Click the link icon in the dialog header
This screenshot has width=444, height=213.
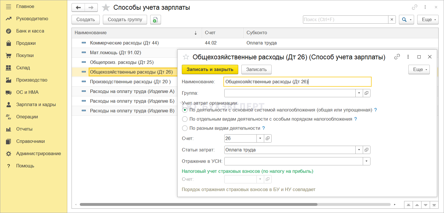(397, 57)
